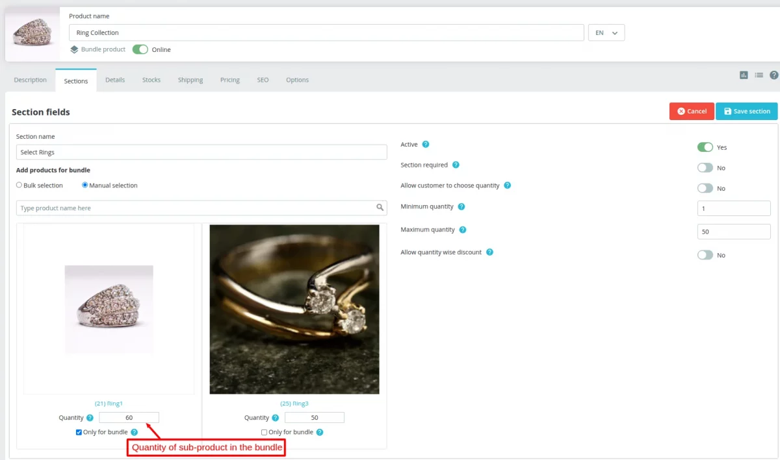Enable the Section required toggle

pyautogui.click(x=705, y=168)
